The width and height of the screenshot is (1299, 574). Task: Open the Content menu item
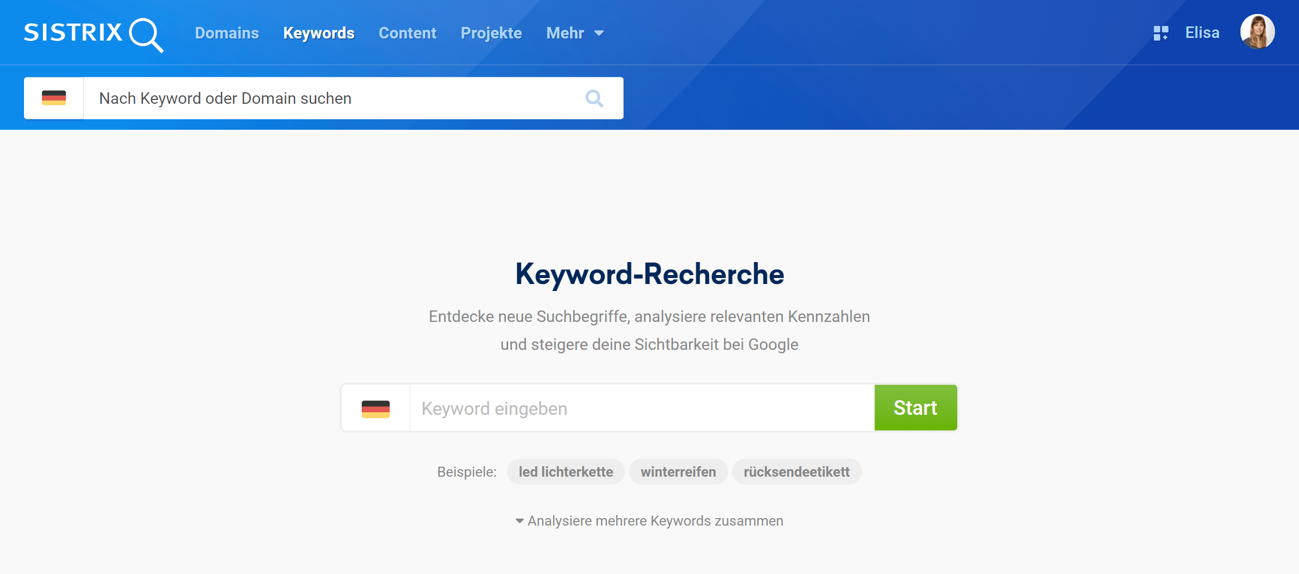click(x=407, y=33)
